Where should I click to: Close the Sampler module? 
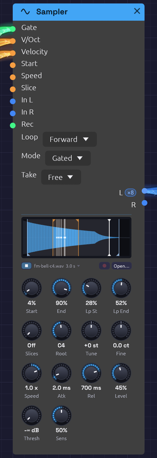point(137,11)
